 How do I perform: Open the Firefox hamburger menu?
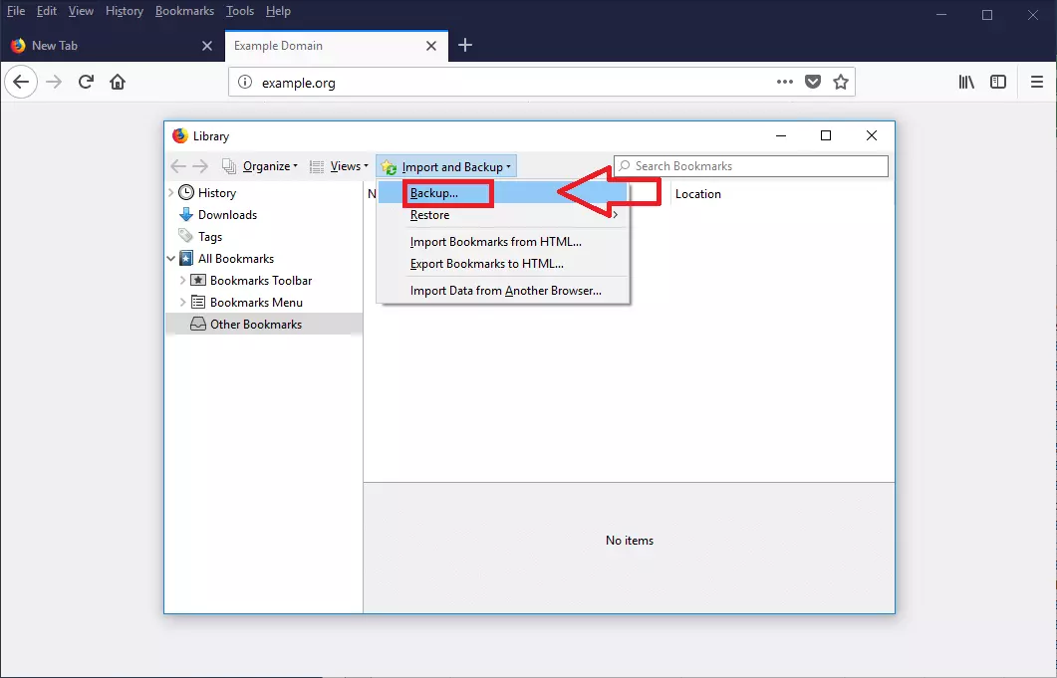[x=1037, y=82]
